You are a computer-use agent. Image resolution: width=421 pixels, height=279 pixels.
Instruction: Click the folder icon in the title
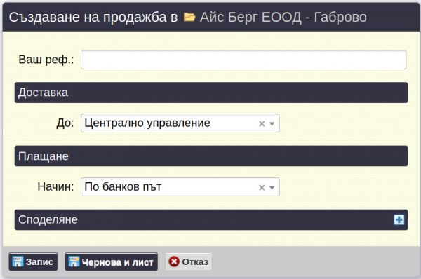point(189,17)
